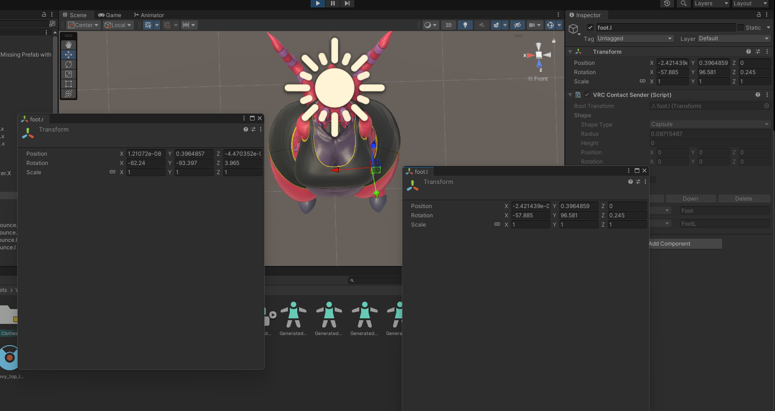Collapse the Transform component foldout
The image size is (775, 411).
coord(570,51)
